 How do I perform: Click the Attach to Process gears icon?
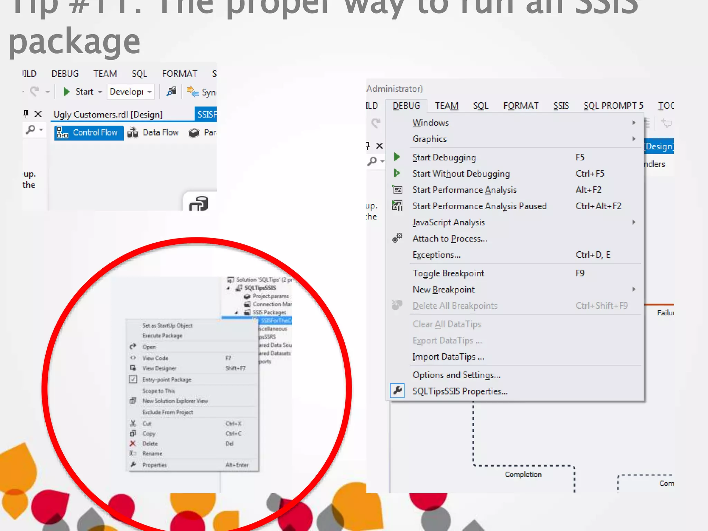point(397,238)
